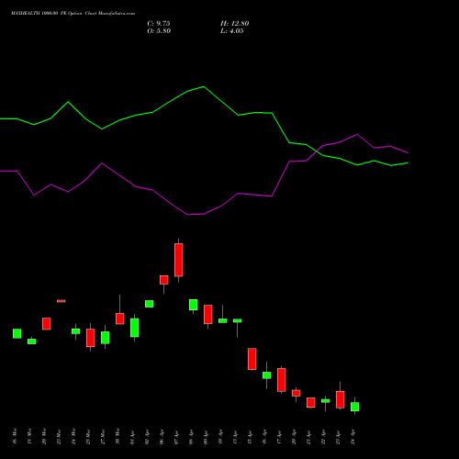Click the MAXHEALTH option chart title text
The height and width of the screenshot is (459, 459).
point(73,14)
